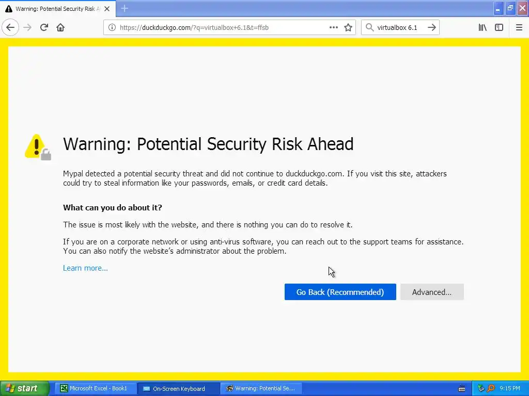
Task: Go back to the previous page arrow
Action: [10, 27]
